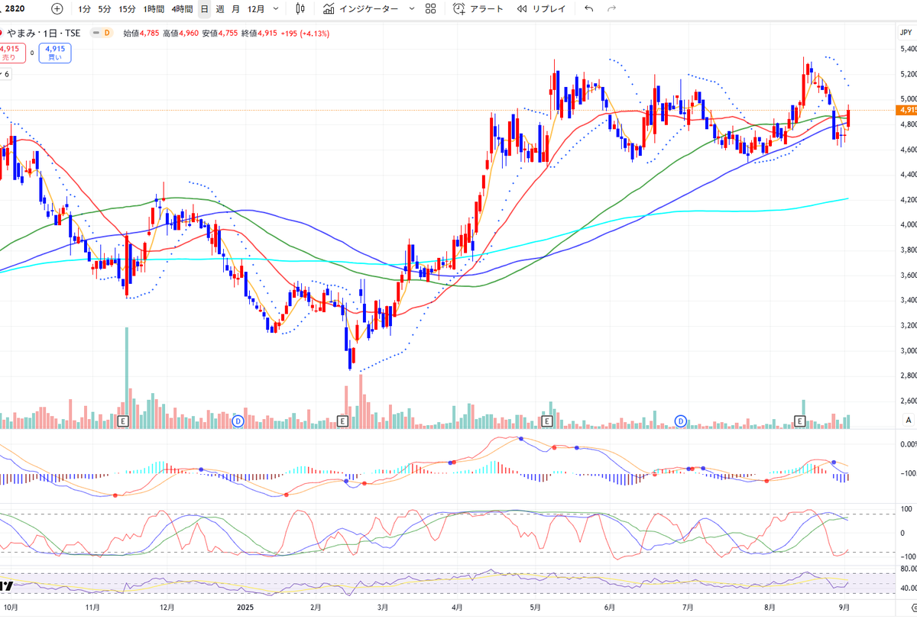Open the May earnings E marker
This screenshot has width=917, height=619.
pos(546,421)
